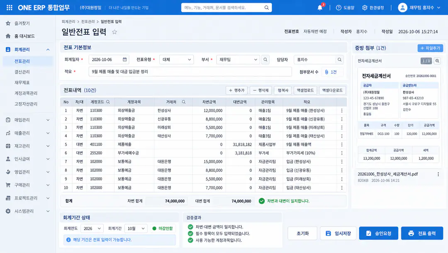
Task: Click 행삭제 button
Action: pyautogui.click(x=261, y=90)
